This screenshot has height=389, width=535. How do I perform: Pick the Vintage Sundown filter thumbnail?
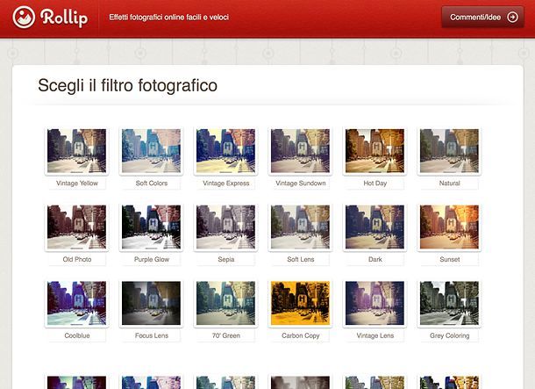(300, 151)
